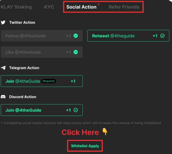Click the pointing hand emoji

tap(105, 132)
